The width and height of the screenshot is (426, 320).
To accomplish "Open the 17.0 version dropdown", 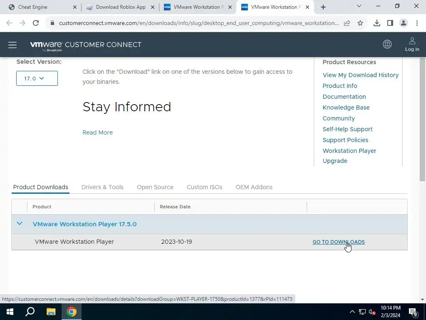I will (37, 78).
